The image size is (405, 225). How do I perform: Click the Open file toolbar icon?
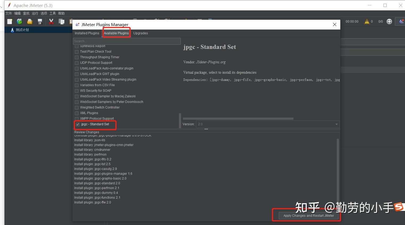pos(30,22)
